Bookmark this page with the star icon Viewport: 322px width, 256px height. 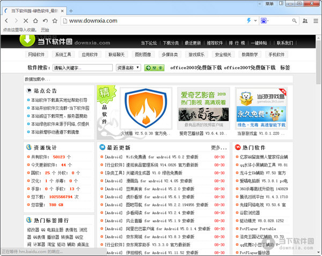pos(55,21)
